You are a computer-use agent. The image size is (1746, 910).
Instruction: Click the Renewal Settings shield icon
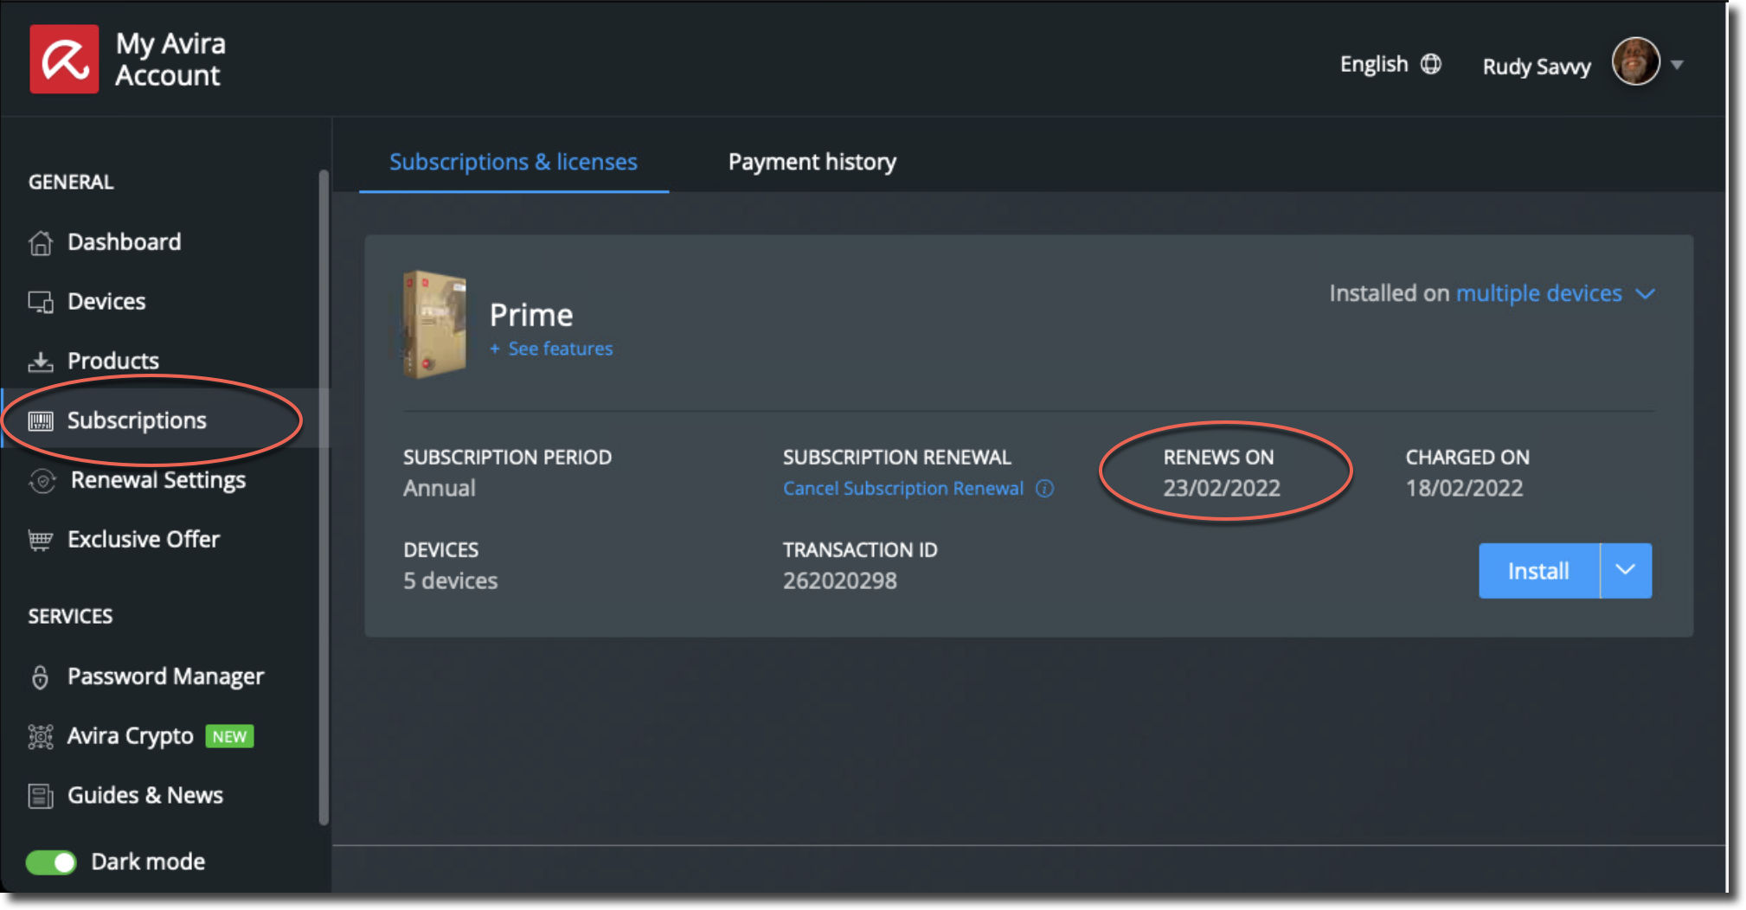click(x=42, y=481)
